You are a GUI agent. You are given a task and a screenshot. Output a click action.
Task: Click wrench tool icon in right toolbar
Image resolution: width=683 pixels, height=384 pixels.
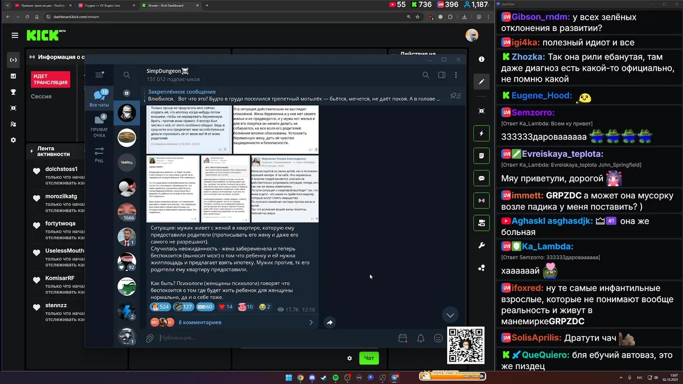(x=481, y=245)
